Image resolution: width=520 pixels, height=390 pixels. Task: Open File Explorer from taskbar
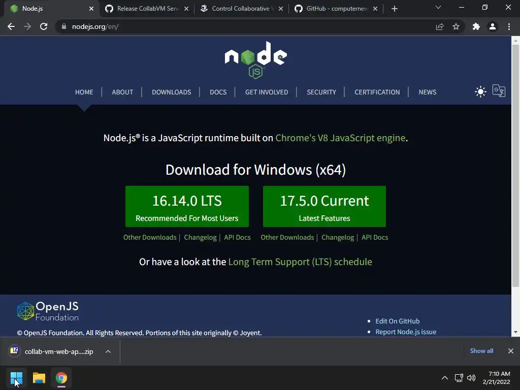point(39,378)
